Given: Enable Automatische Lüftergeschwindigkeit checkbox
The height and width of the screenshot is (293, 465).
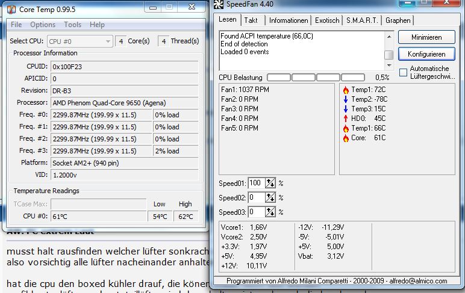Looking at the screenshot, I should [x=403, y=72].
